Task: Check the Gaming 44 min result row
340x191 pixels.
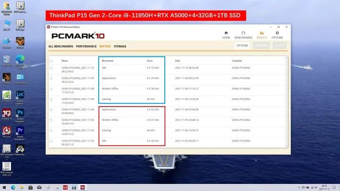Action: (x=51, y=131)
